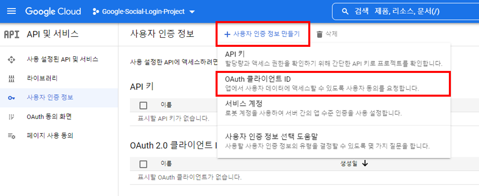479x196 pixels.
Task: Expand the Google-Social-Login-Project dropdown arrow
Action: click(192, 12)
